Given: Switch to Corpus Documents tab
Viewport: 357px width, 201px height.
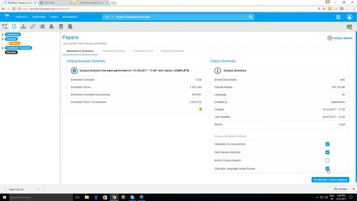Looking at the screenshot, I should tap(172, 51).
